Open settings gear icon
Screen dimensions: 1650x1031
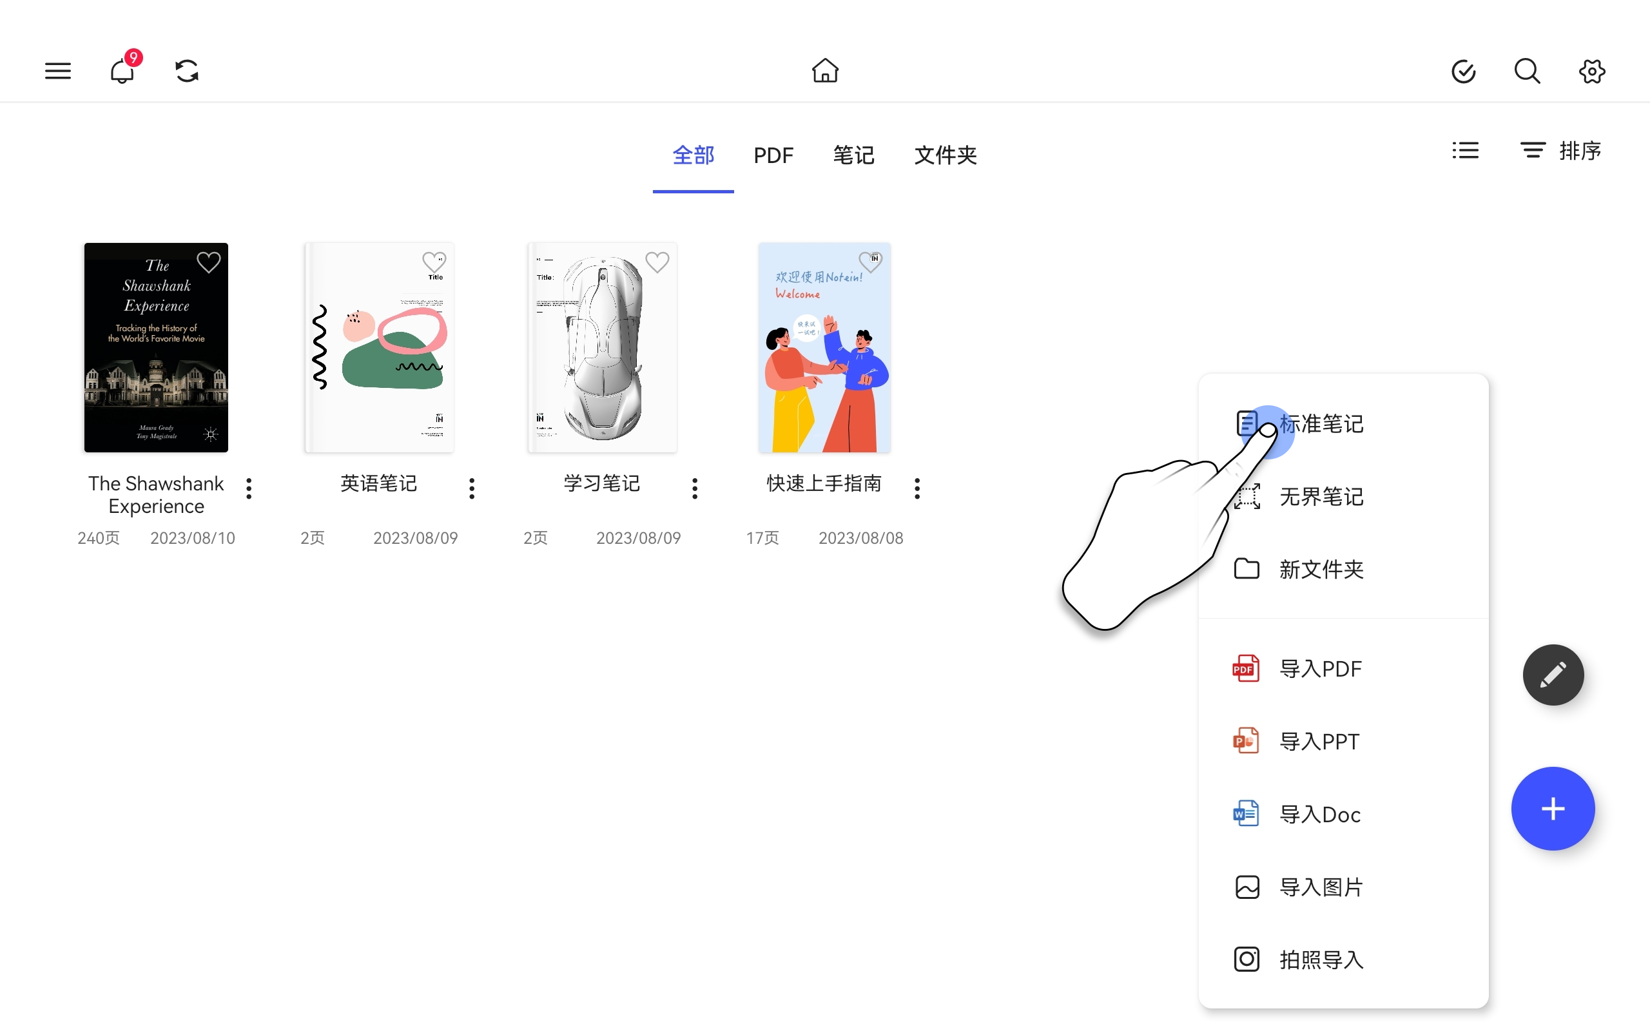coord(1592,71)
